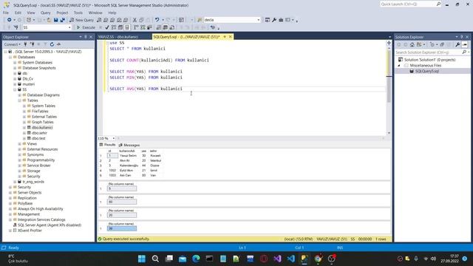Undo the last edit
473x266 pixels.
click(157, 20)
